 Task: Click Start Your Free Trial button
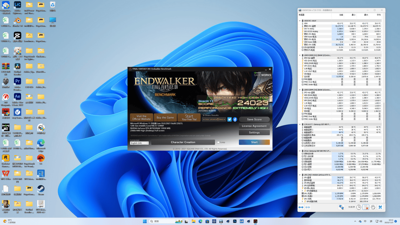coord(189,117)
